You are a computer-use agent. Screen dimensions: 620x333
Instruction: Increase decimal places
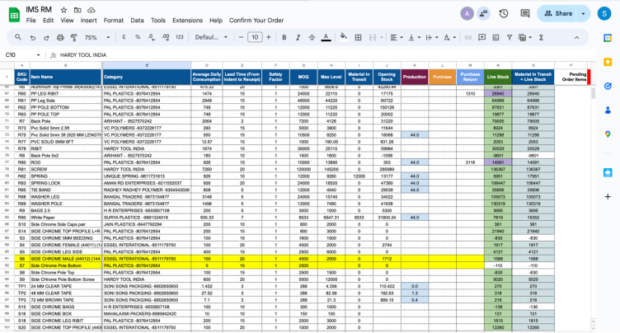(x=165, y=37)
